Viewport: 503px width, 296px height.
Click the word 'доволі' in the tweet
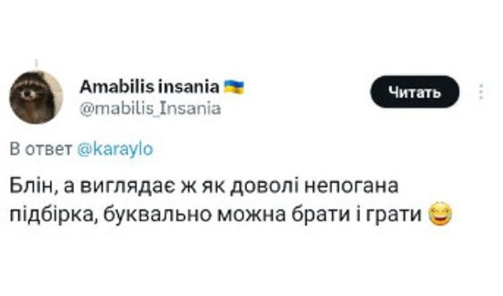268,186
